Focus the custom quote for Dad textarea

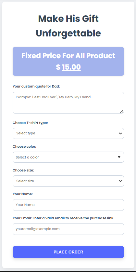(x=68, y=103)
